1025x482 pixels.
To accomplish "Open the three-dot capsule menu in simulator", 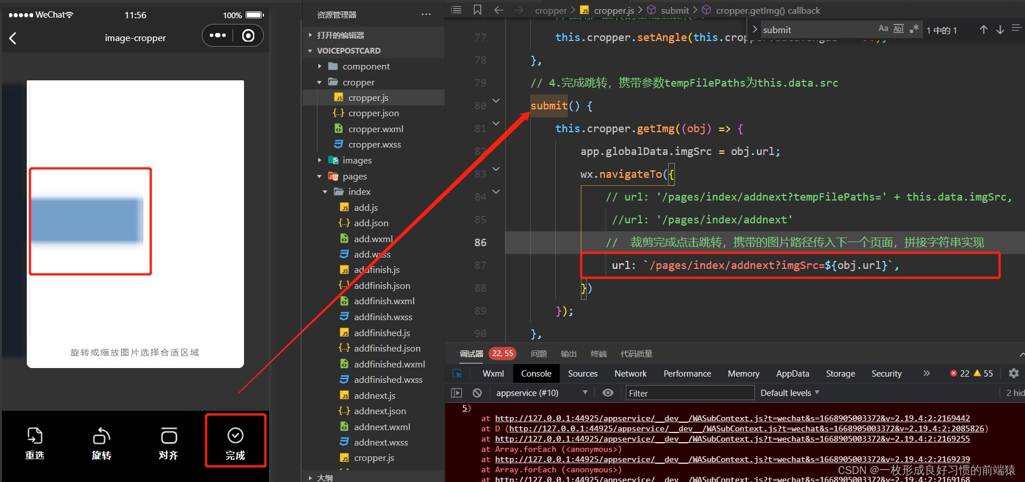I will [x=218, y=35].
